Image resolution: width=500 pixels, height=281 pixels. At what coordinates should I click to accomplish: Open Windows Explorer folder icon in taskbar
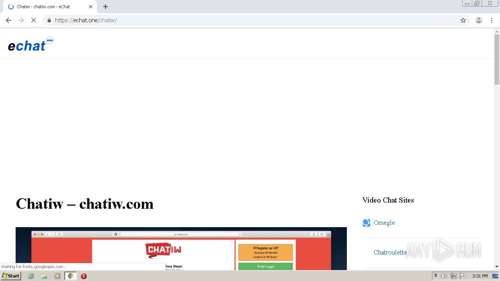click(x=44, y=276)
